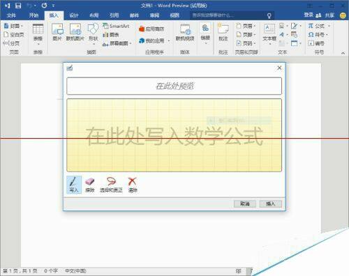Select the 选择和更正 (Select and Correct) lasso tool

[111, 185]
